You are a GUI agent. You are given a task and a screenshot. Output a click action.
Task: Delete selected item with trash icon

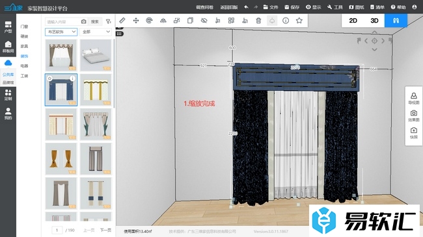click(x=258, y=21)
